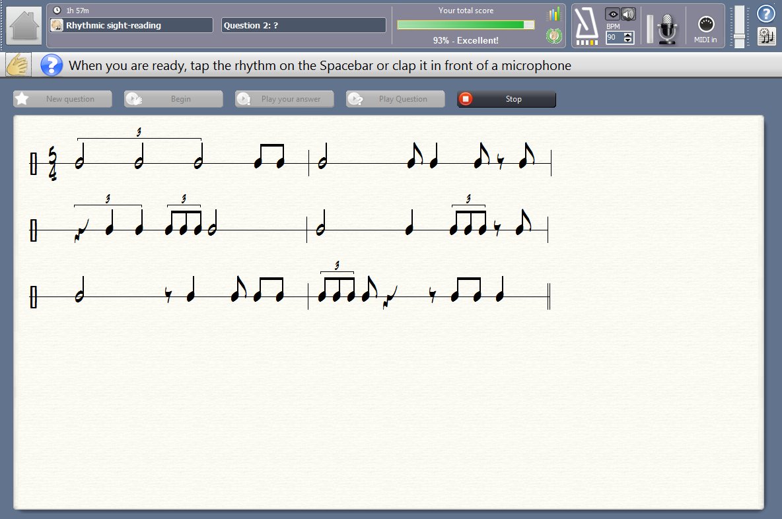Open the Question 2 field

point(303,25)
